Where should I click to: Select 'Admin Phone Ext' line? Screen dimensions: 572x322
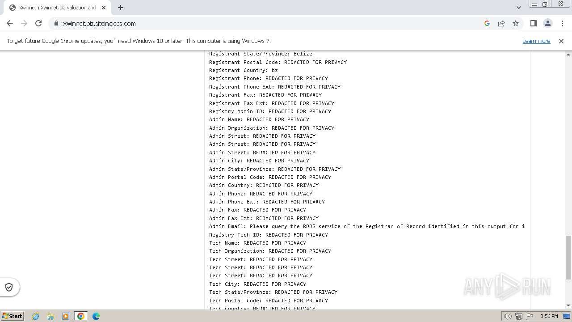[267, 202]
